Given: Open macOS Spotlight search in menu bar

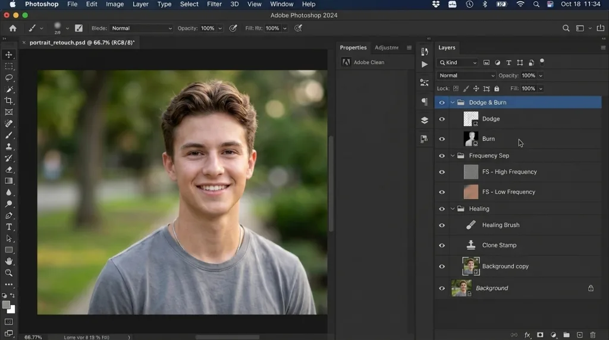Looking at the screenshot, I should pyautogui.click(x=536, y=4).
